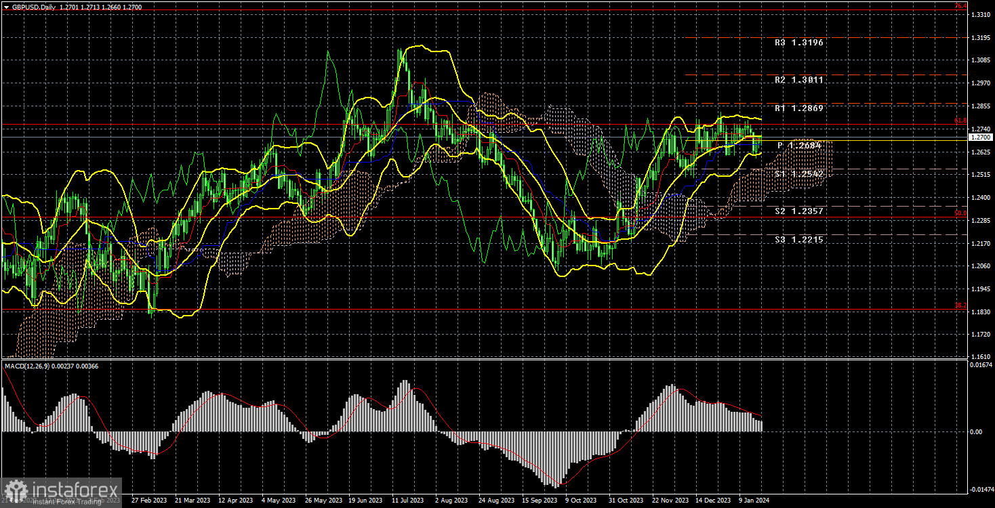Click the 61.8 Fibonacci level label

coord(960,121)
